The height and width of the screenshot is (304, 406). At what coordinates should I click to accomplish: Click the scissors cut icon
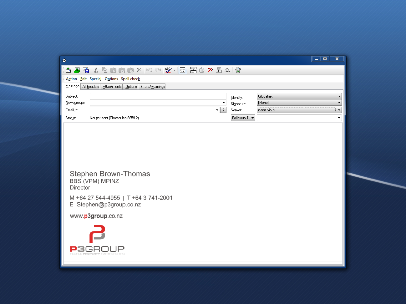point(96,70)
